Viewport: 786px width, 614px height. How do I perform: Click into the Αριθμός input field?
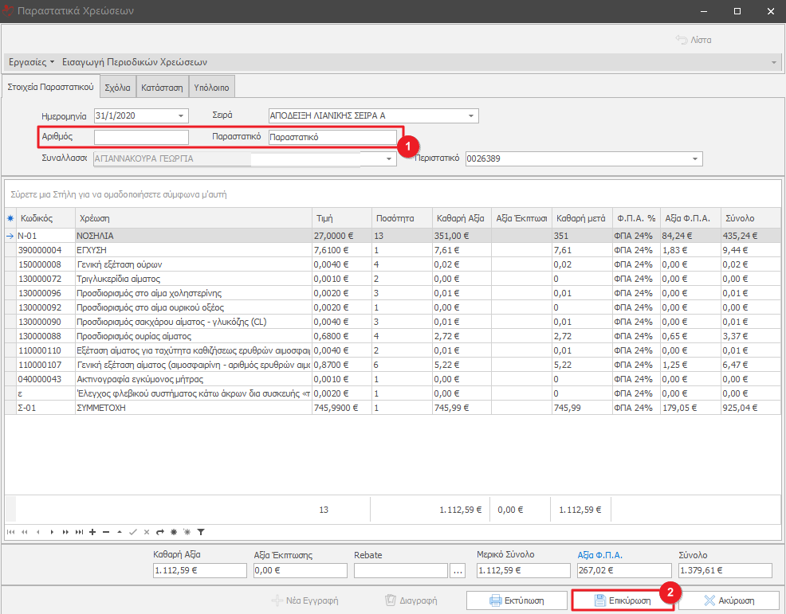(x=141, y=138)
